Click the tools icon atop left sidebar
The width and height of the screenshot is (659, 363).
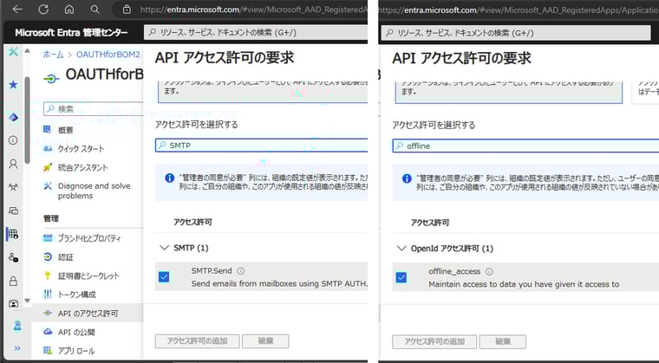14,52
